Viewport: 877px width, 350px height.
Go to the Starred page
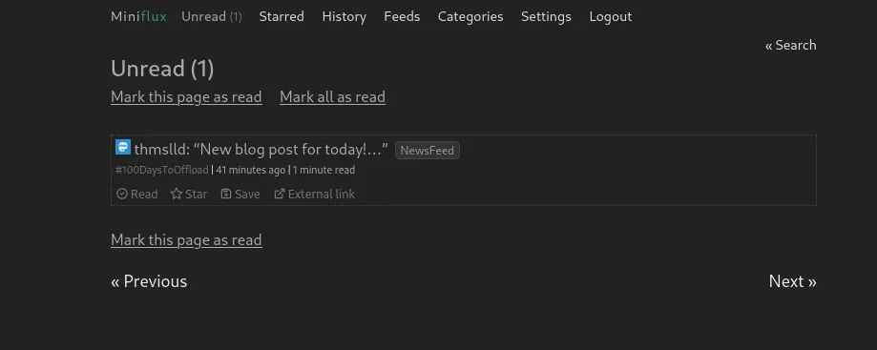[x=282, y=17]
